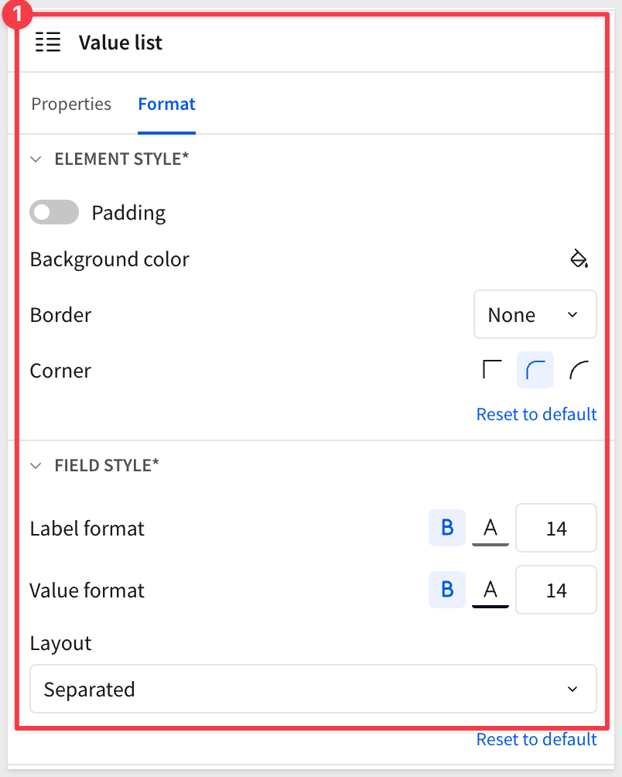Collapse the Field Style section
This screenshot has width=622, height=777.
(x=36, y=466)
